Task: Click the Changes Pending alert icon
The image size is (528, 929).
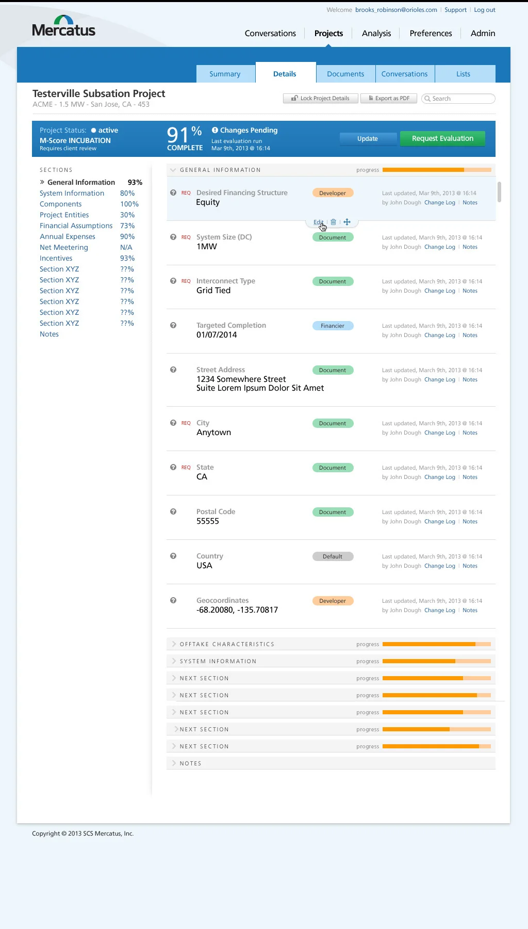Action: 215,130
